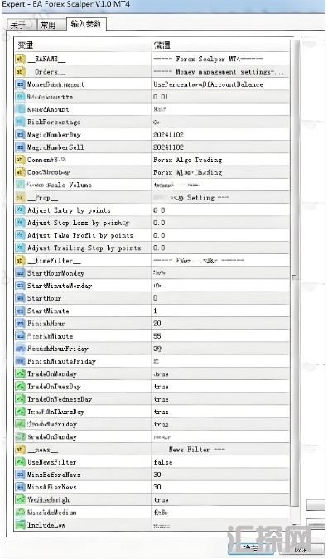Select the UsePercentageOfAccountBalance value cell
The height and width of the screenshot is (559, 328).
click(x=220, y=84)
